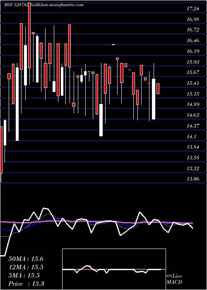The height and width of the screenshot is (290, 207).
Task: Click the 13.58 price axis label
Action: click(193, 158)
